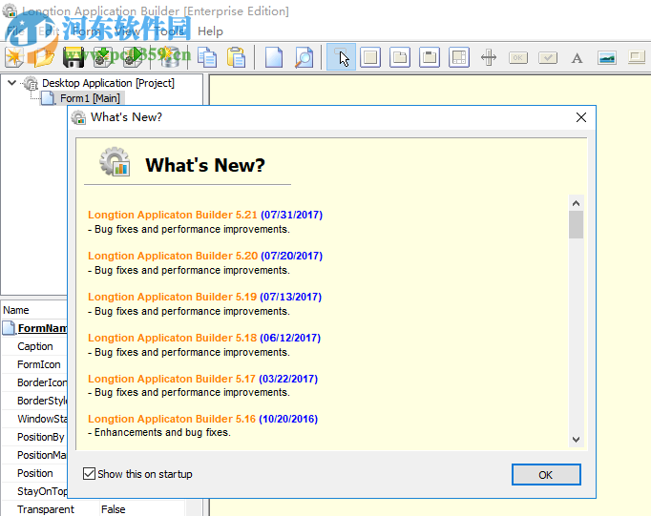Click the Form1 page icon in tree

point(48,98)
